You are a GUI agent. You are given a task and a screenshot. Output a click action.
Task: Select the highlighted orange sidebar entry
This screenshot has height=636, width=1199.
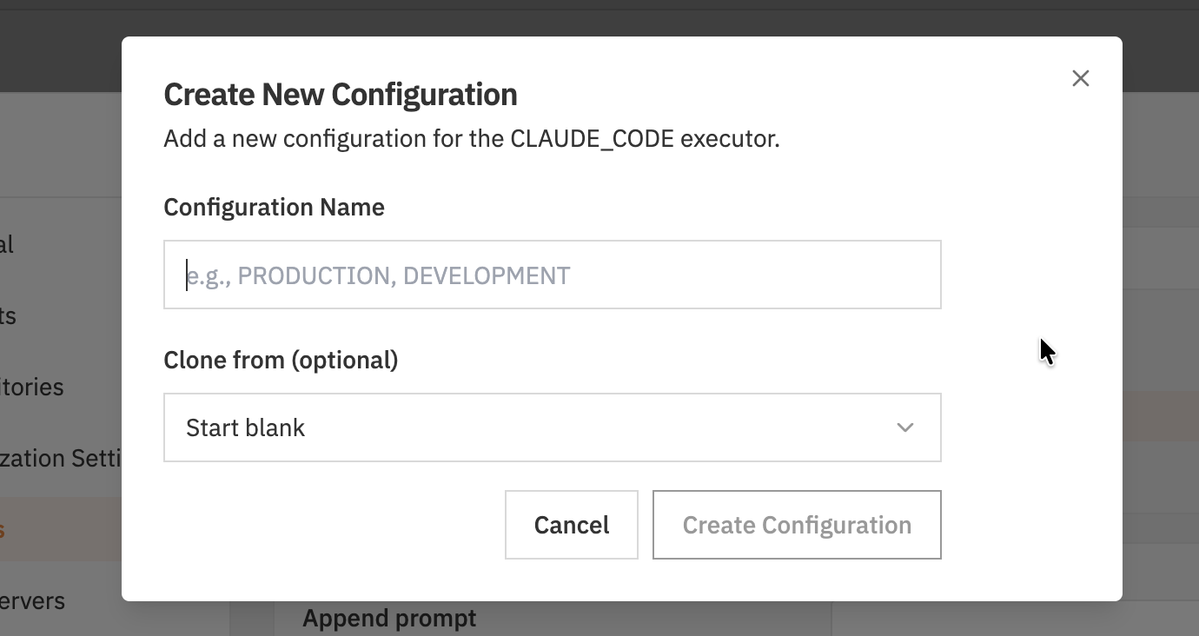coord(9,528)
